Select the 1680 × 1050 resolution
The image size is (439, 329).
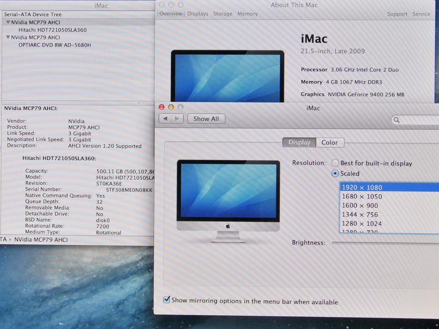click(390, 196)
